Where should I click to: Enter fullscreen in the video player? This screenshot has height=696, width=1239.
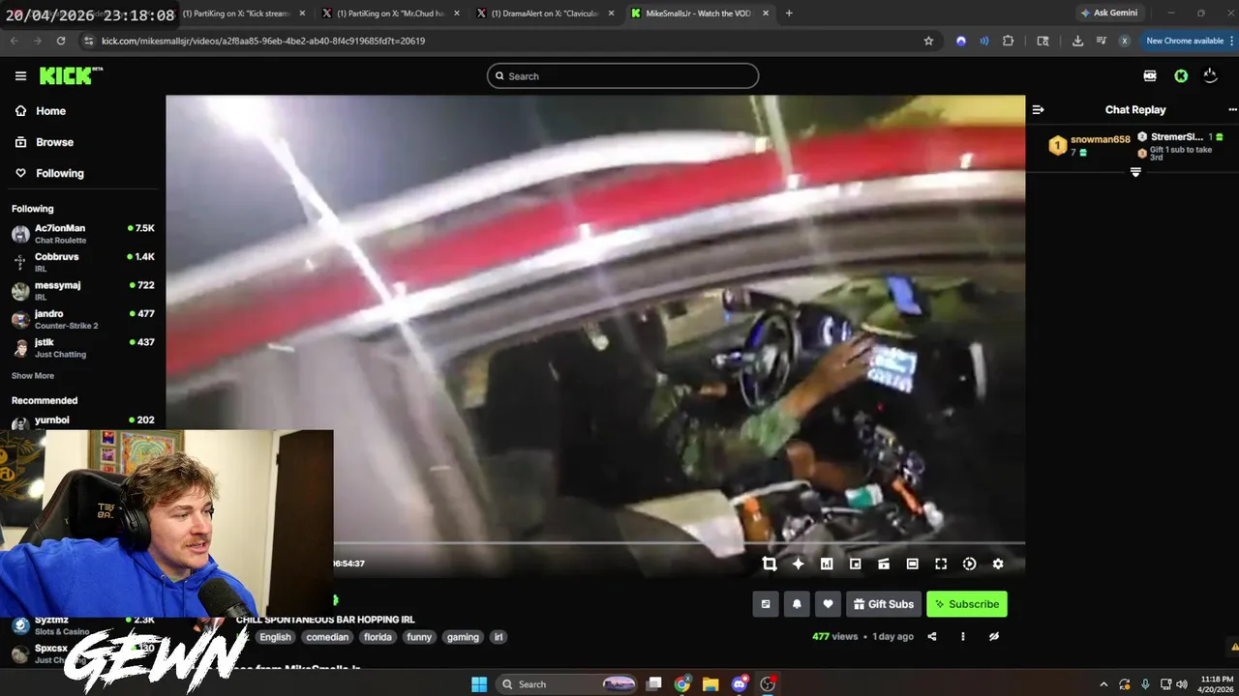(x=941, y=564)
